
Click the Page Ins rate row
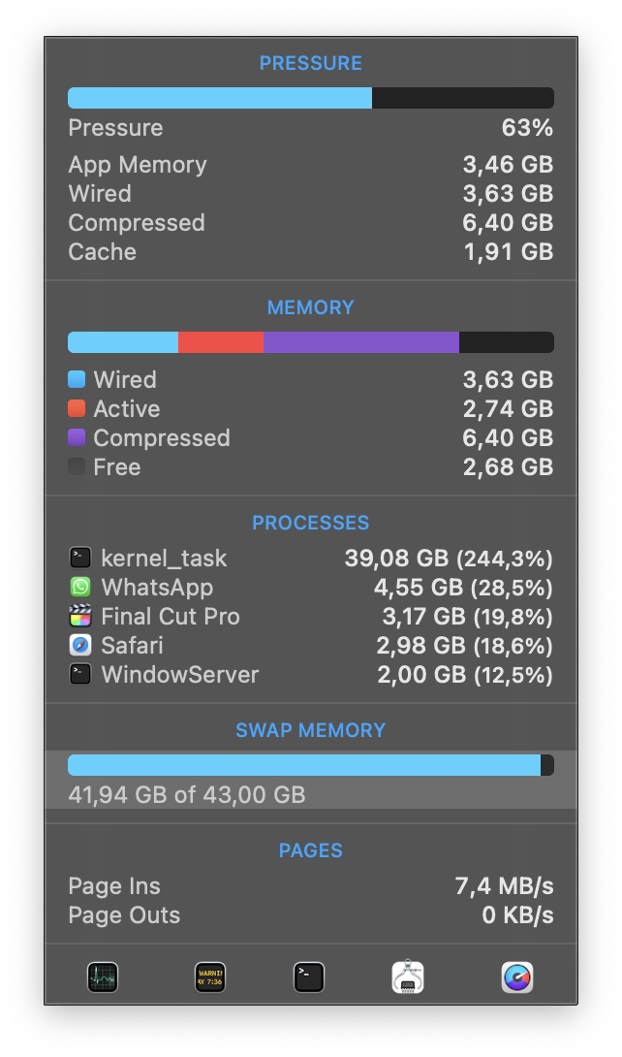point(310,886)
